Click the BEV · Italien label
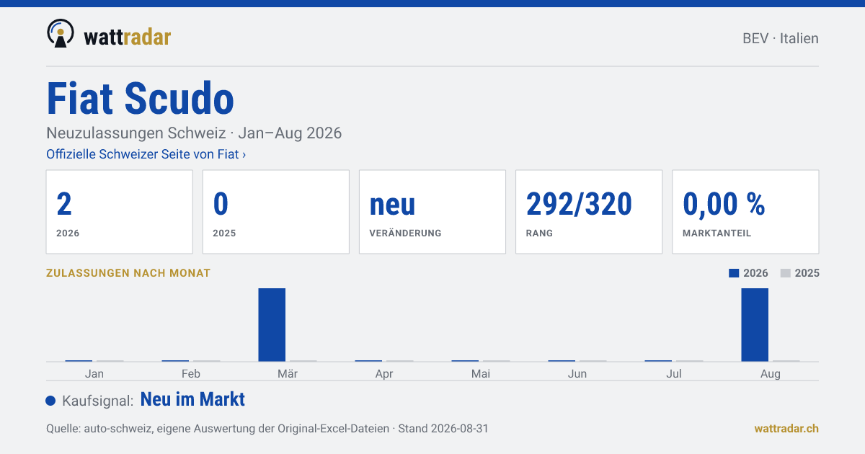The width and height of the screenshot is (865, 454). tap(781, 38)
